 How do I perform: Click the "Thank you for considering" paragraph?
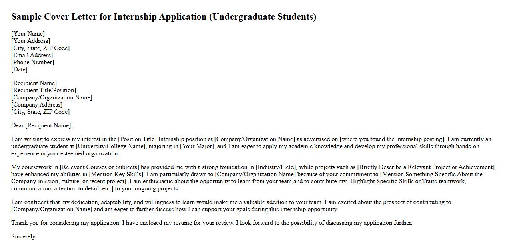[212, 223]
